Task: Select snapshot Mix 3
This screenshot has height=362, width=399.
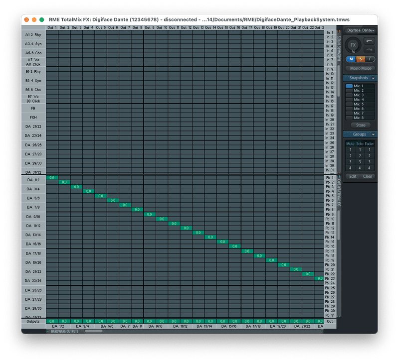Action: 360,95
